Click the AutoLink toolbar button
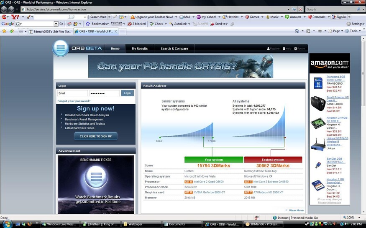Viewport: 366px width, 228px height. click(178, 24)
